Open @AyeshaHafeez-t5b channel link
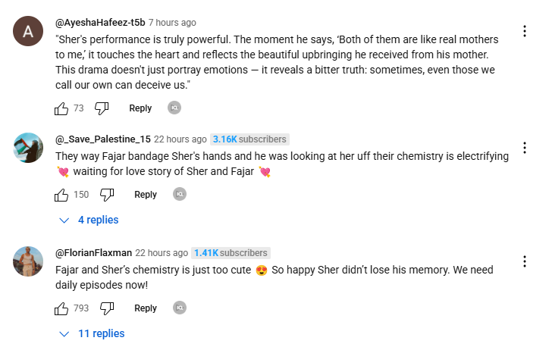The width and height of the screenshot is (549, 347). tap(100, 23)
